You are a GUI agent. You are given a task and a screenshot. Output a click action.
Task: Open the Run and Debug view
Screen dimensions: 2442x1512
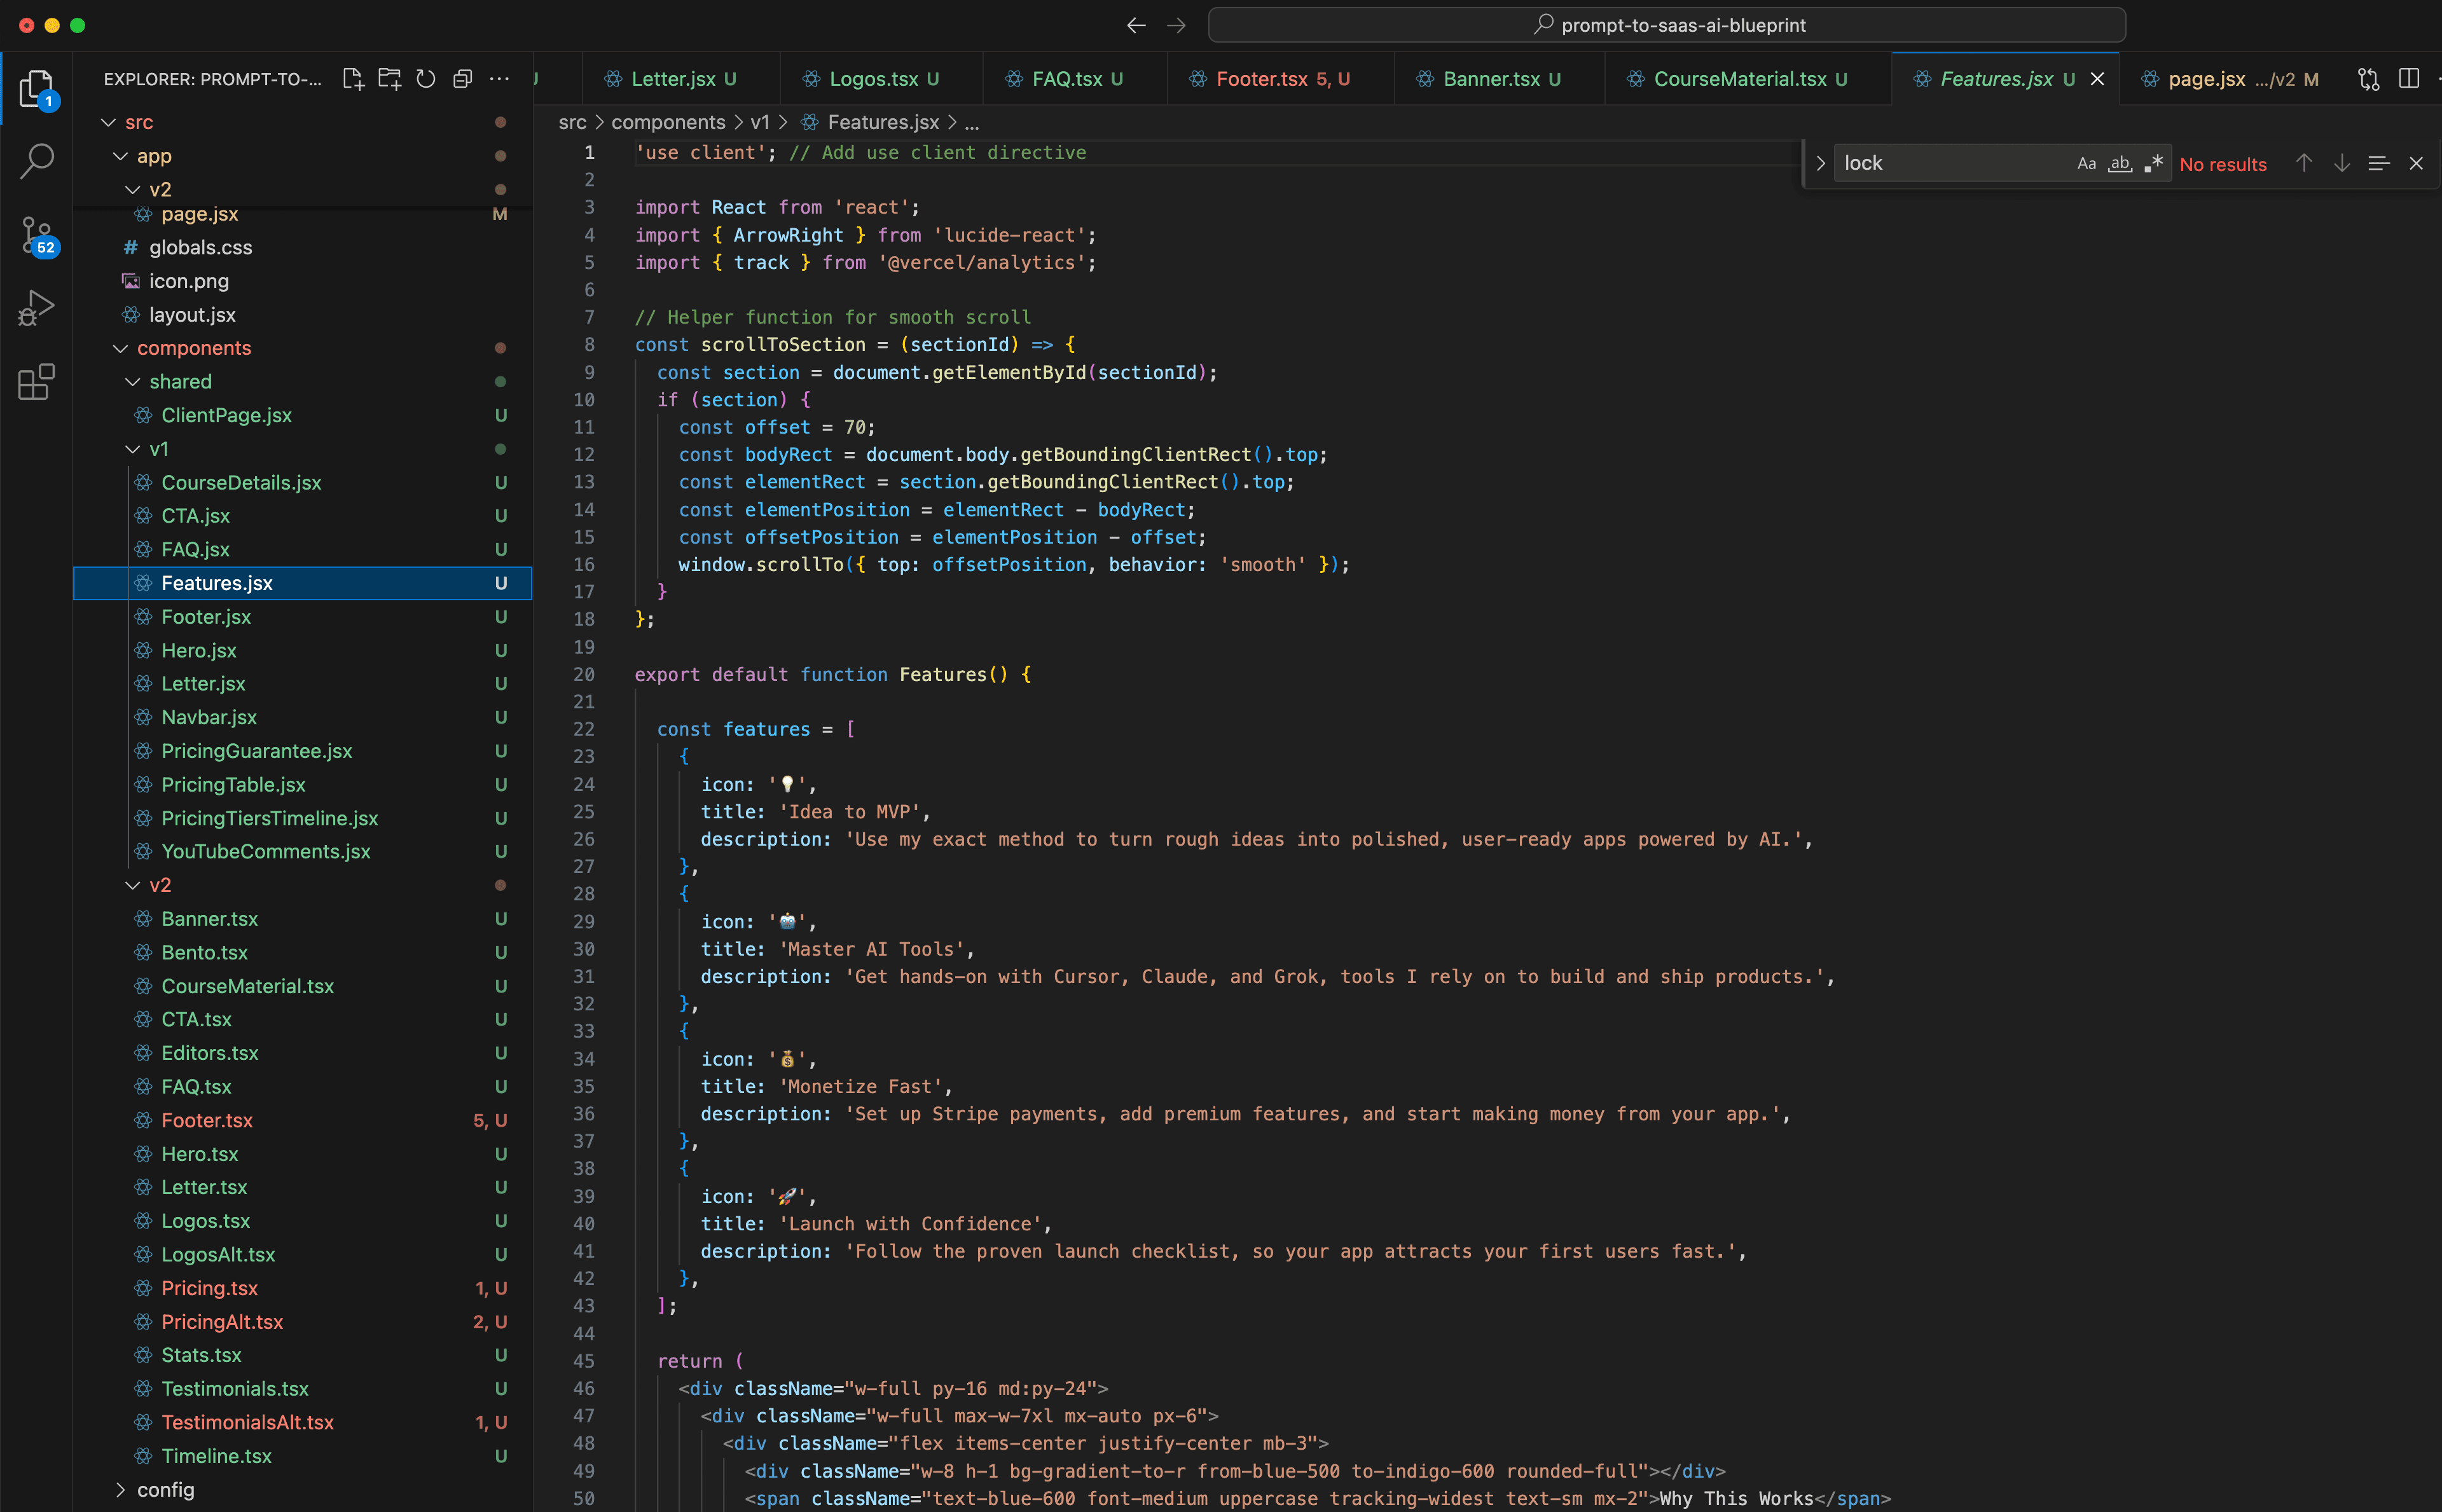tap(37, 308)
